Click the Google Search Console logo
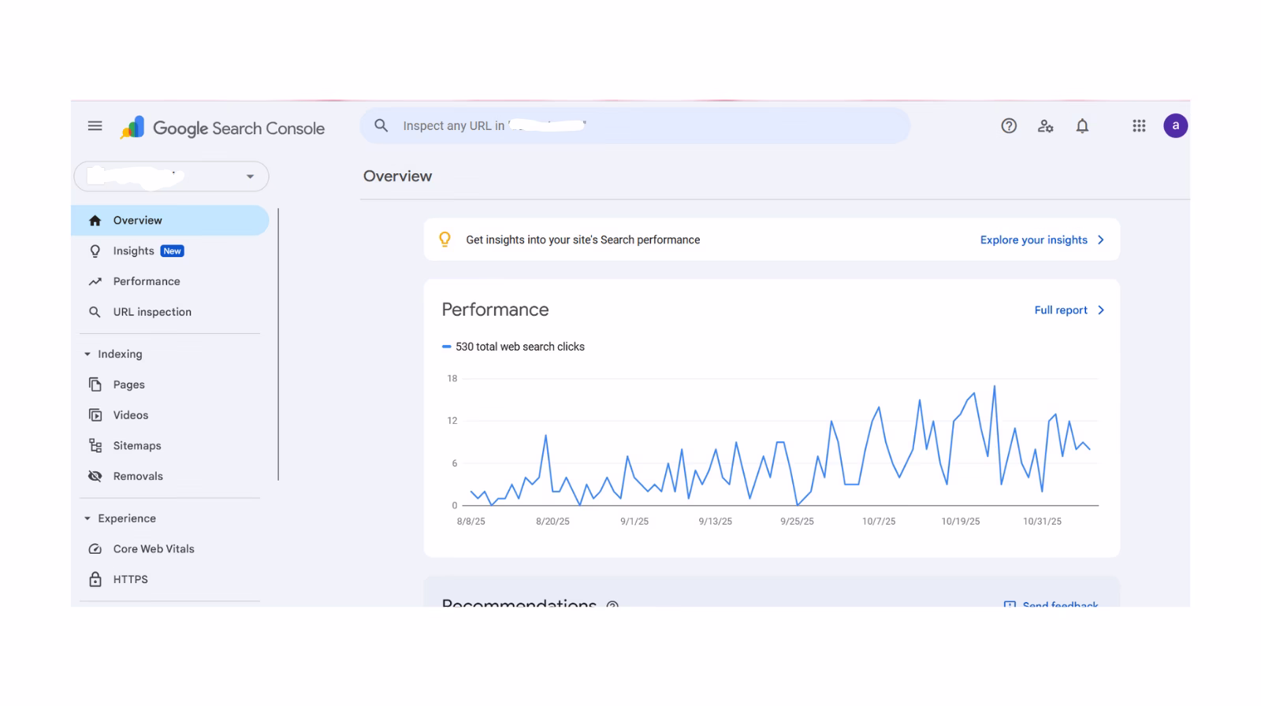 [x=222, y=128]
